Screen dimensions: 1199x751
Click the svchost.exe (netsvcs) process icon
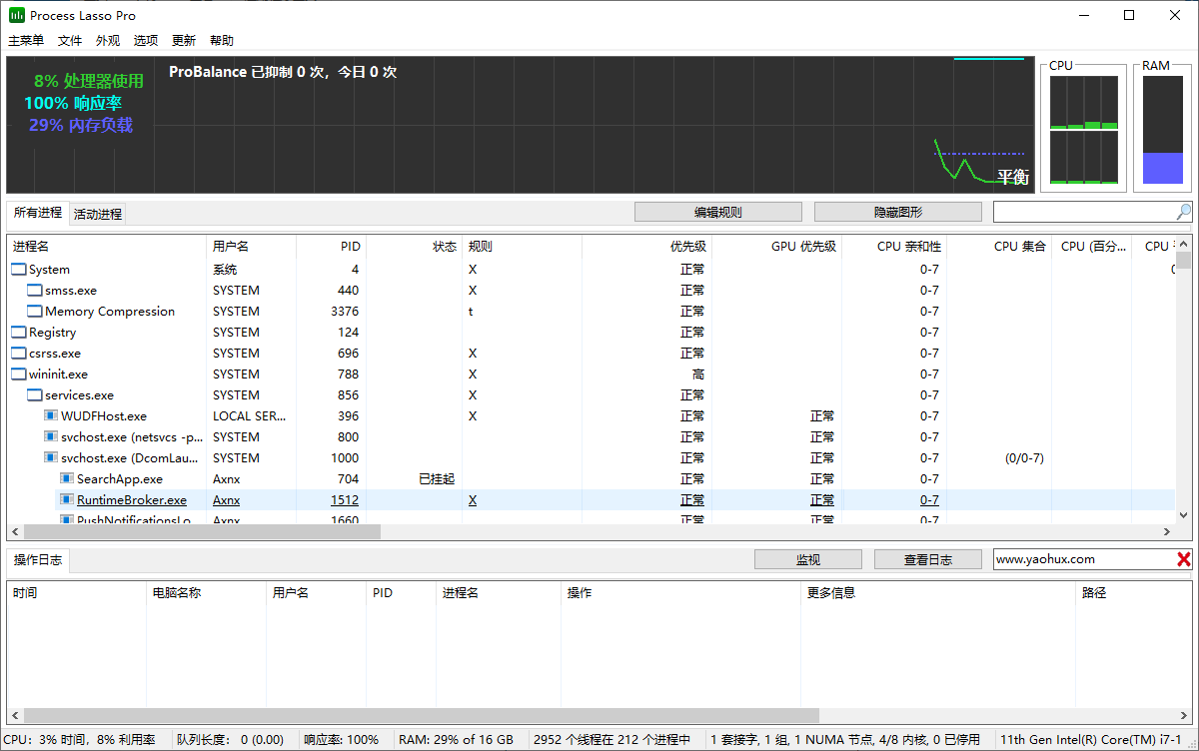point(49,436)
